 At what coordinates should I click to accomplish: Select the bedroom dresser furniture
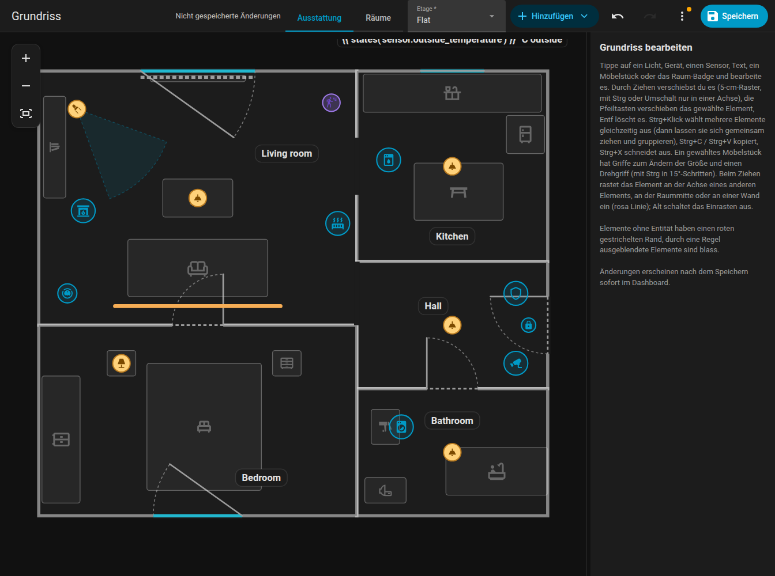coord(61,439)
